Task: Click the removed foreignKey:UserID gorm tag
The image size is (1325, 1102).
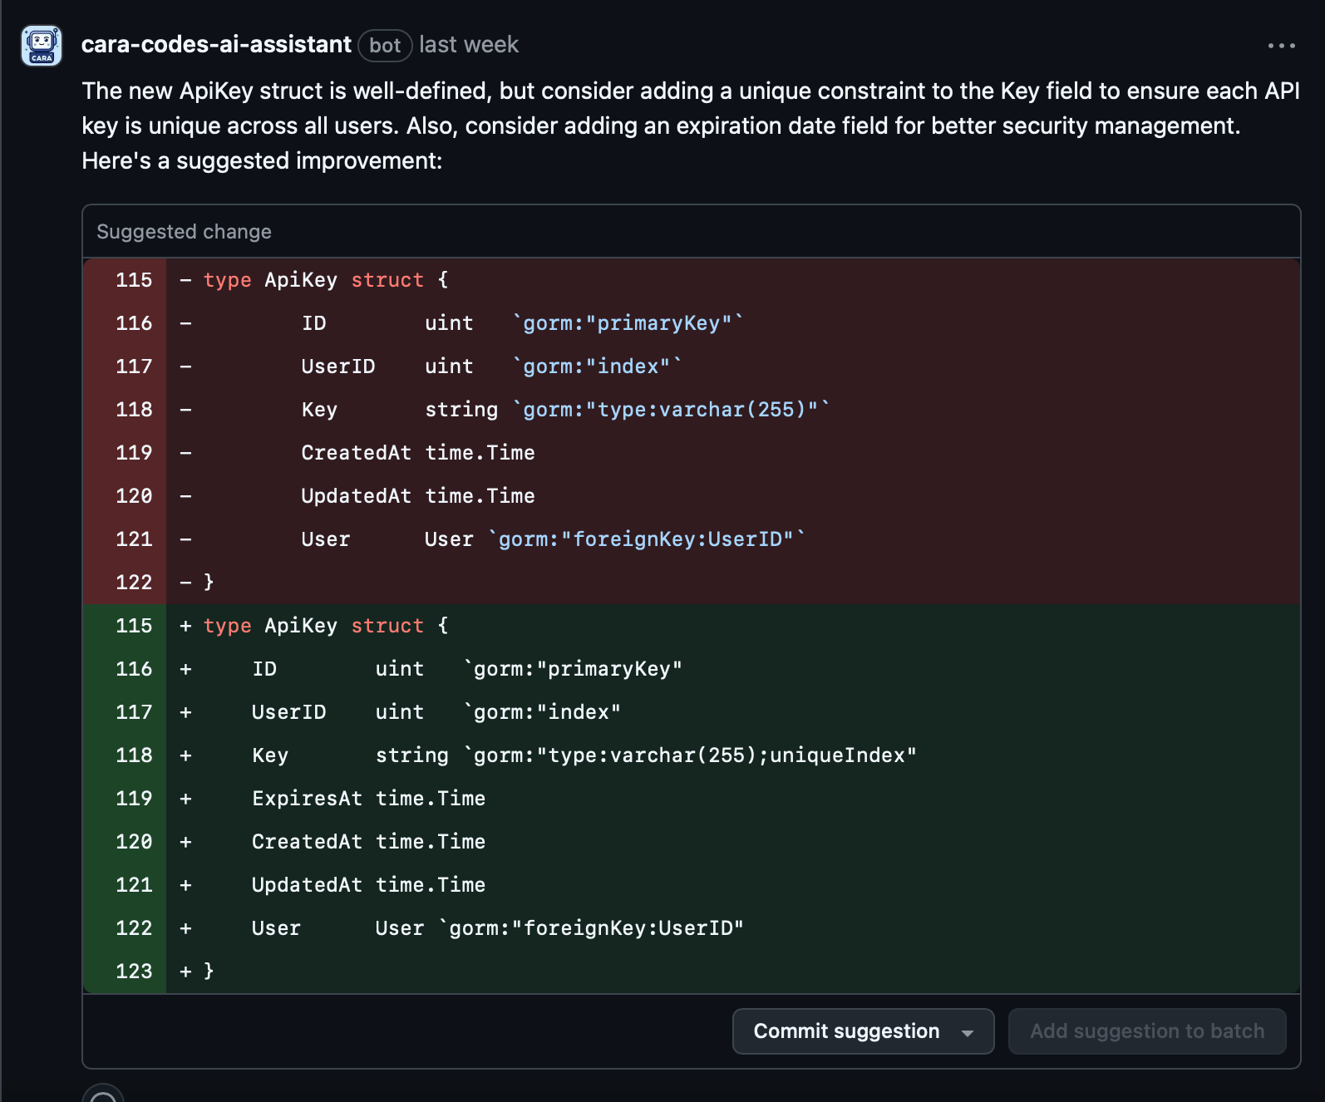Action: coord(647,539)
